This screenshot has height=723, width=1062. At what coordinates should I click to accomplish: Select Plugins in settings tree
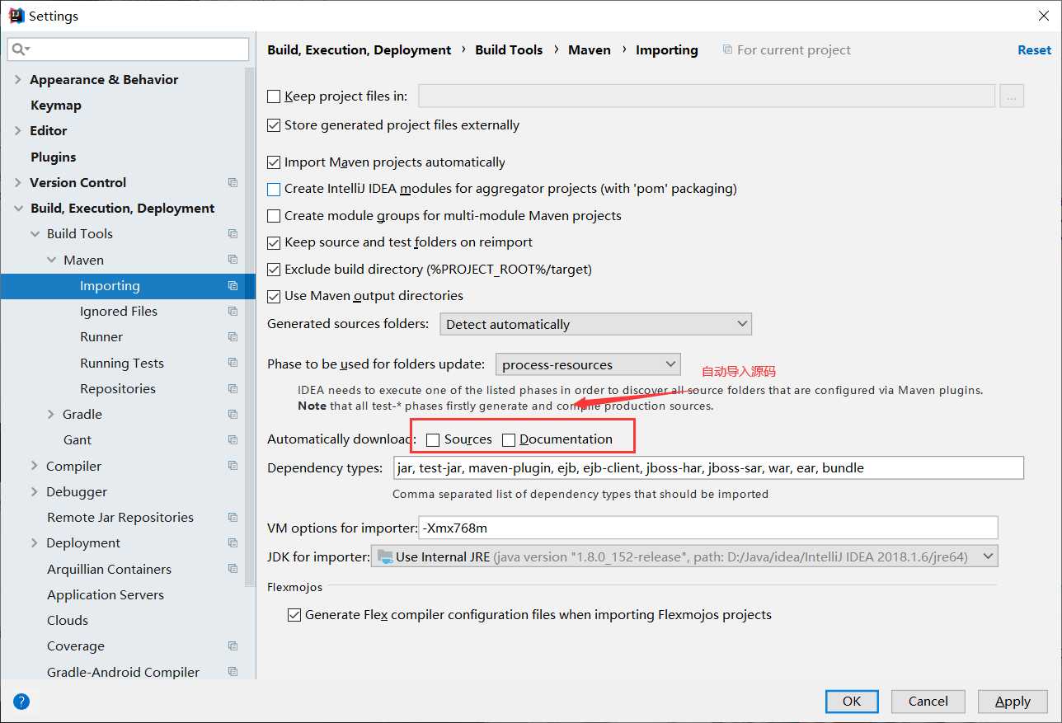(x=54, y=157)
